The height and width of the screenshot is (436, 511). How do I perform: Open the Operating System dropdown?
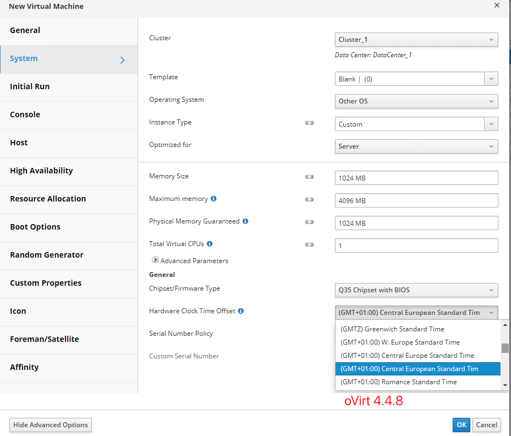[x=416, y=101]
